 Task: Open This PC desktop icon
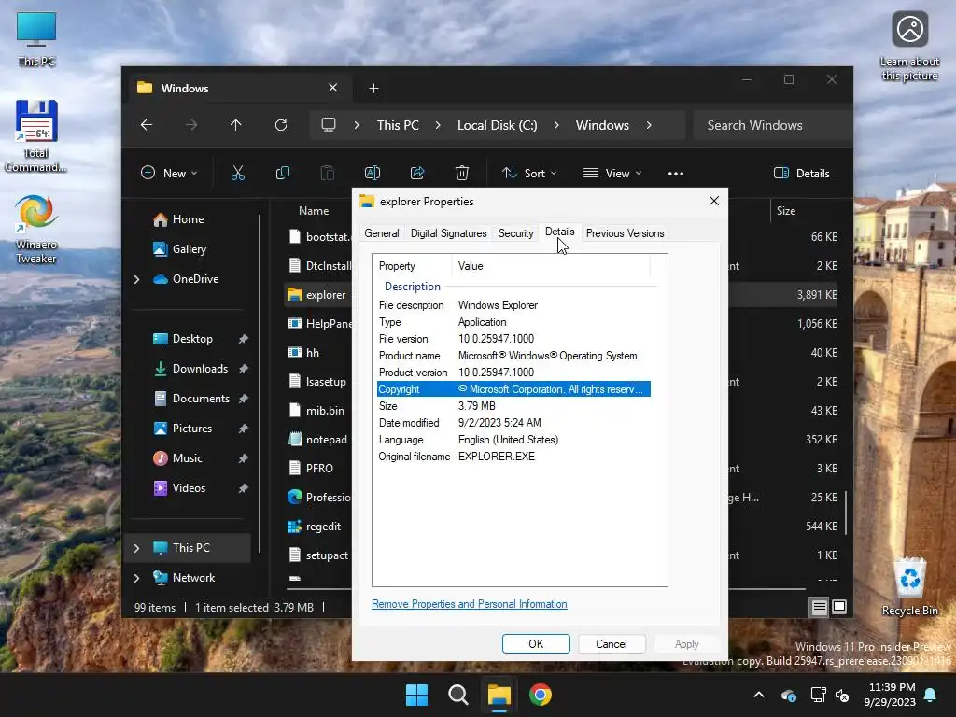click(x=36, y=39)
